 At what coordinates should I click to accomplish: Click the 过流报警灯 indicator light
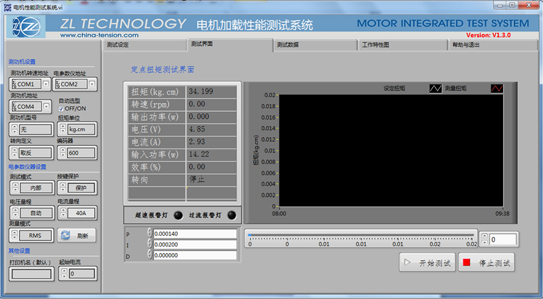click(231, 215)
